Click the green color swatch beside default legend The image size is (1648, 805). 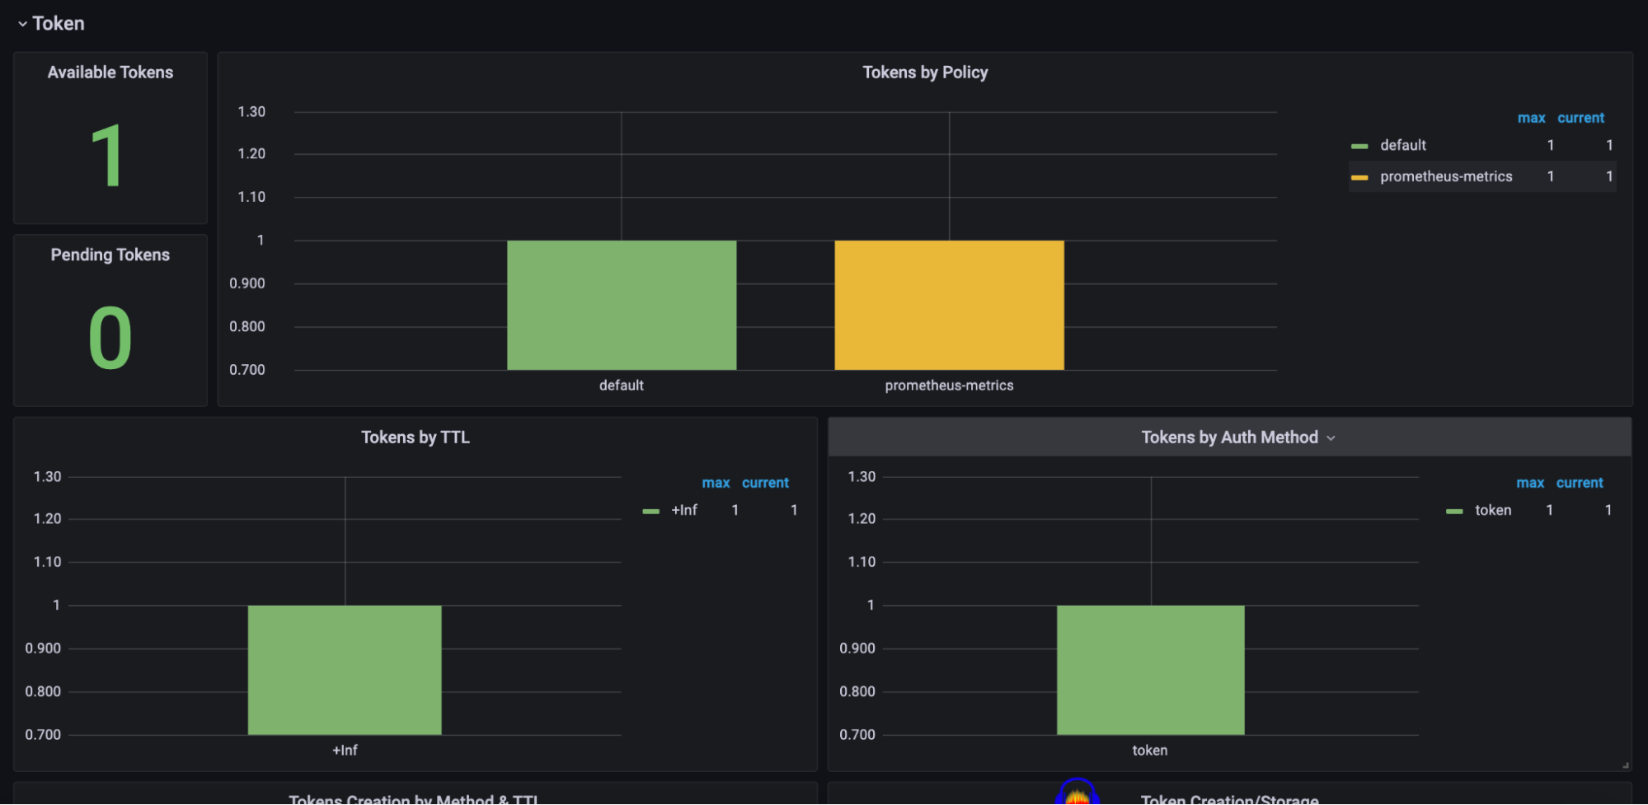click(x=1359, y=146)
